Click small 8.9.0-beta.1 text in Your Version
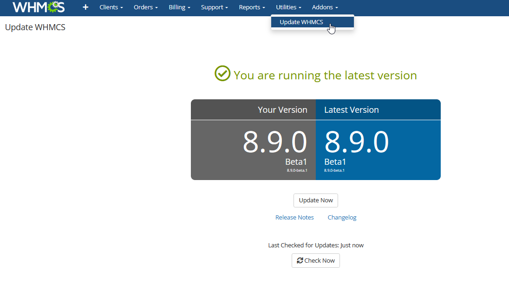509x284 pixels. (297, 170)
